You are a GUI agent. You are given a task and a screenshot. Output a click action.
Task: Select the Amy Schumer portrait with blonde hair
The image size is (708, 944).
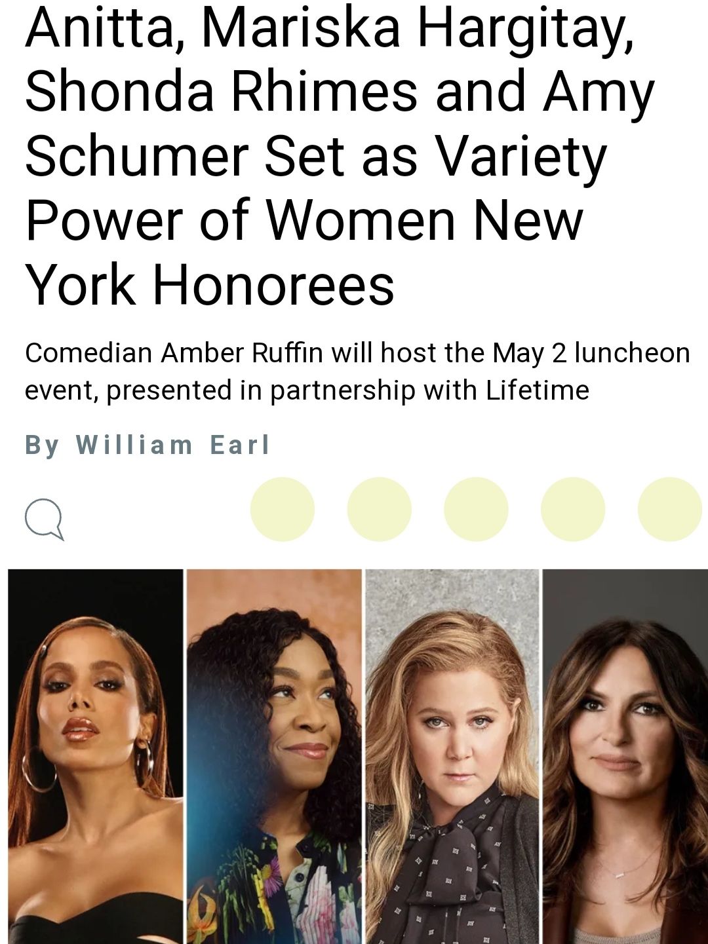pos(452,756)
